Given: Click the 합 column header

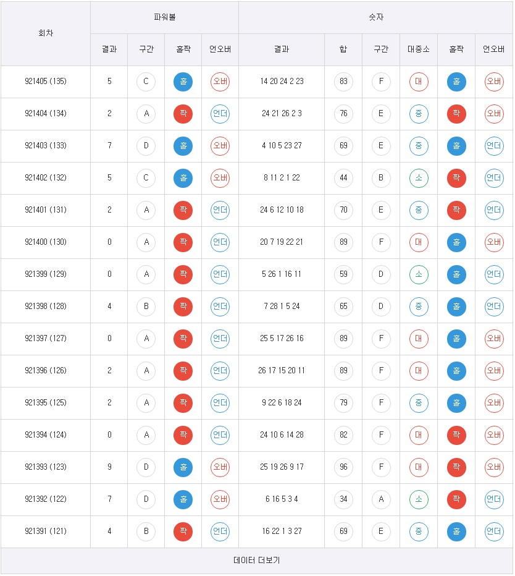Looking at the screenshot, I should click(343, 49).
